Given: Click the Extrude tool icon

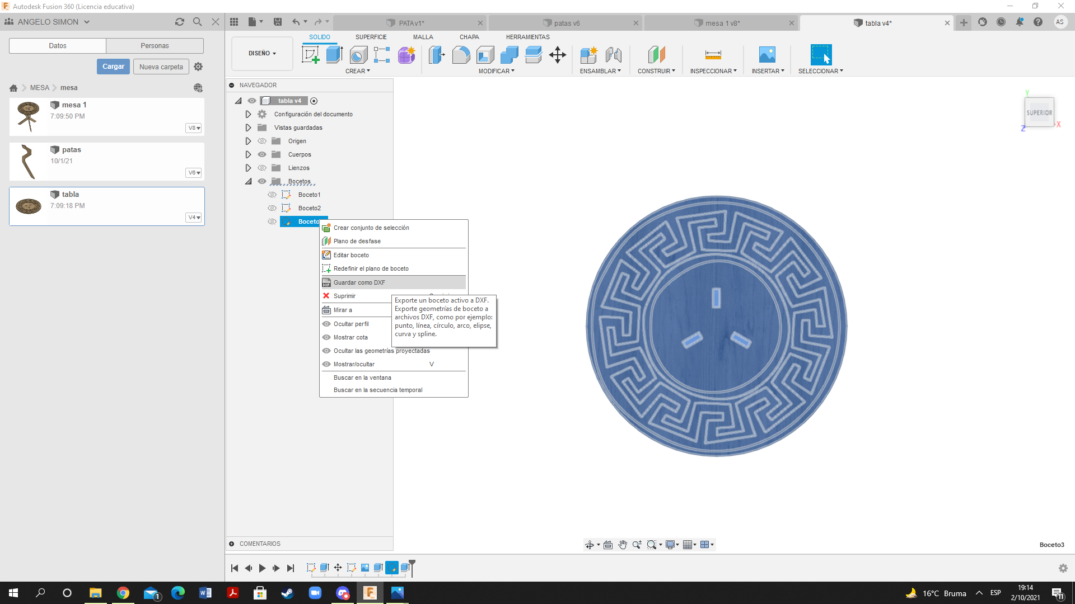Looking at the screenshot, I should pos(334,55).
